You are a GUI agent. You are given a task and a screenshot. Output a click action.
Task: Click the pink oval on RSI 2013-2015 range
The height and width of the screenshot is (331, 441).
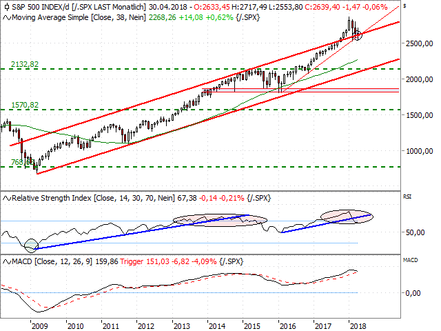220,220
